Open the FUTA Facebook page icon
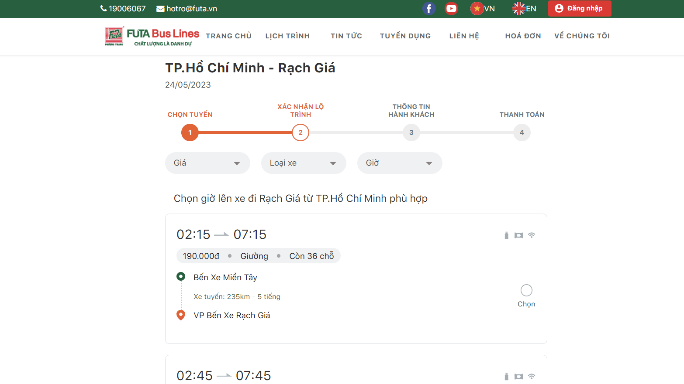 point(428,9)
